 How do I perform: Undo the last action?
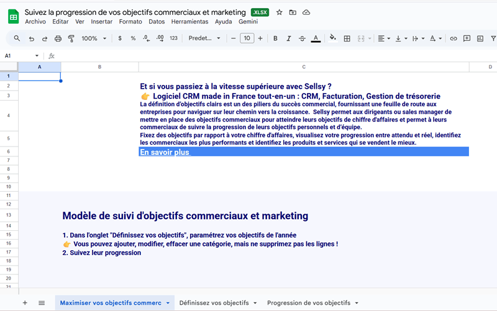tap(32, 38)
